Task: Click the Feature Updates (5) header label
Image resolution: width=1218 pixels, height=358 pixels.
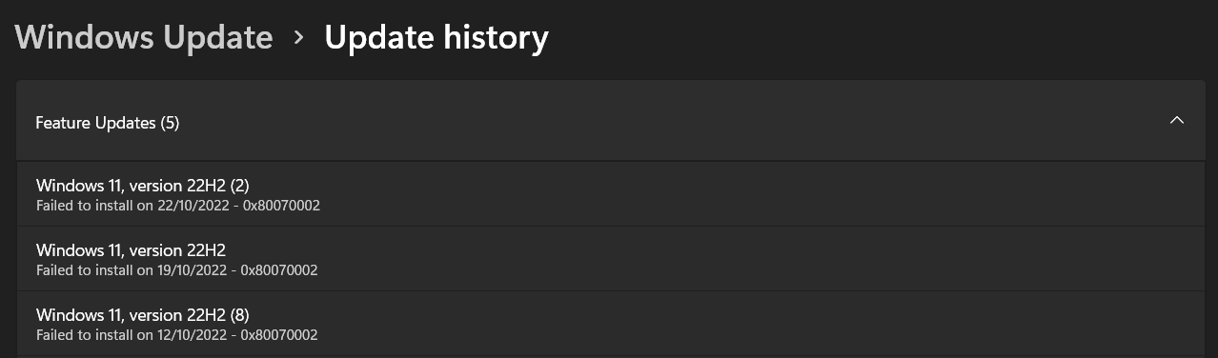Action: point(107,123)
